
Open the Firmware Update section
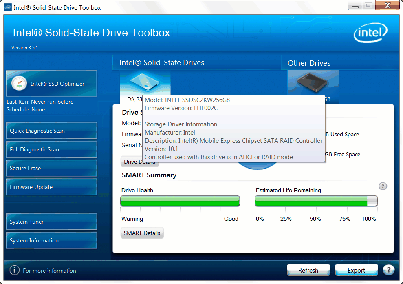51,187
